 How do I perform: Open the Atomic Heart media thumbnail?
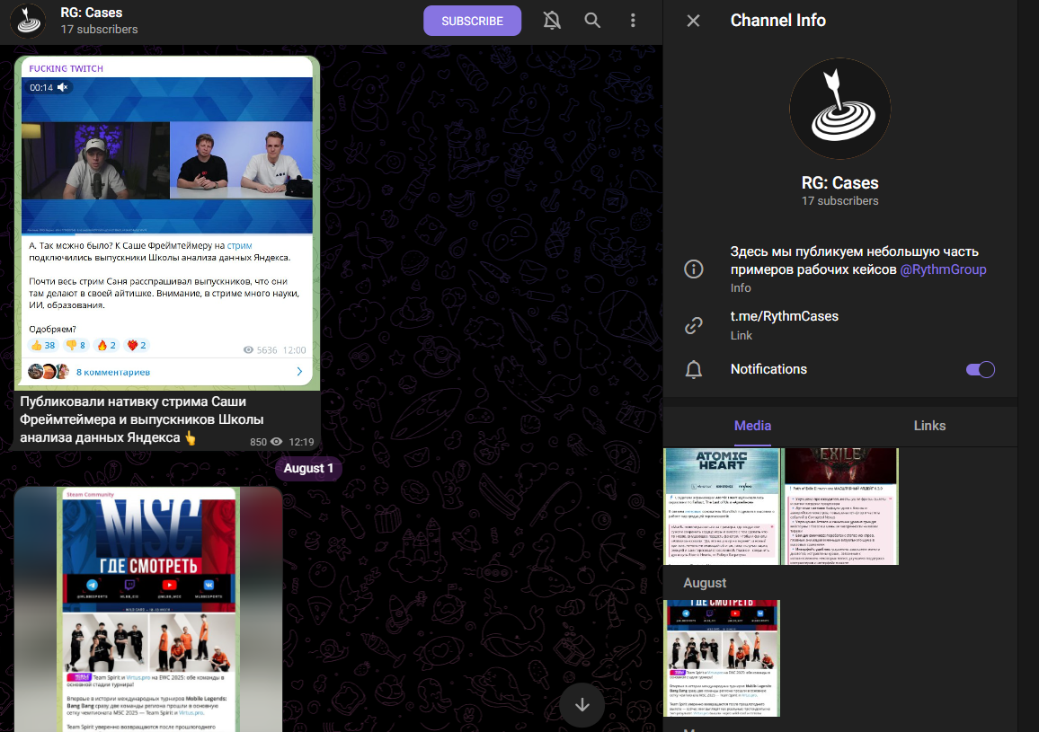[722, 507]
